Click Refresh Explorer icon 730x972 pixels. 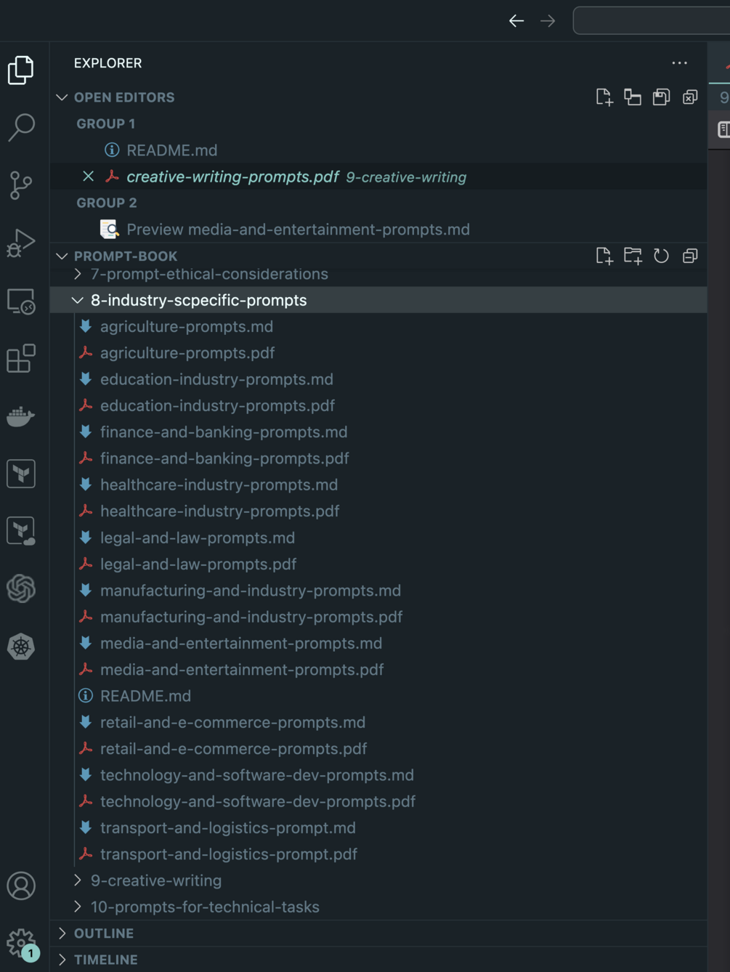pyautogui.click(x=661, y=256)
